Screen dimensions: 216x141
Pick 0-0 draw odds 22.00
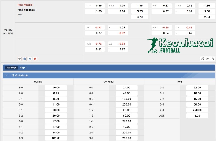[197, 88]
